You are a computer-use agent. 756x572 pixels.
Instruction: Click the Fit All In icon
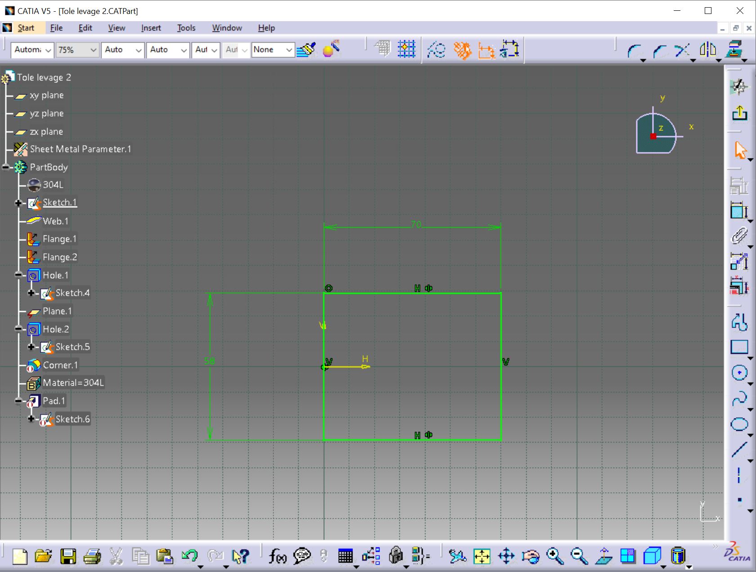(482, 556)
